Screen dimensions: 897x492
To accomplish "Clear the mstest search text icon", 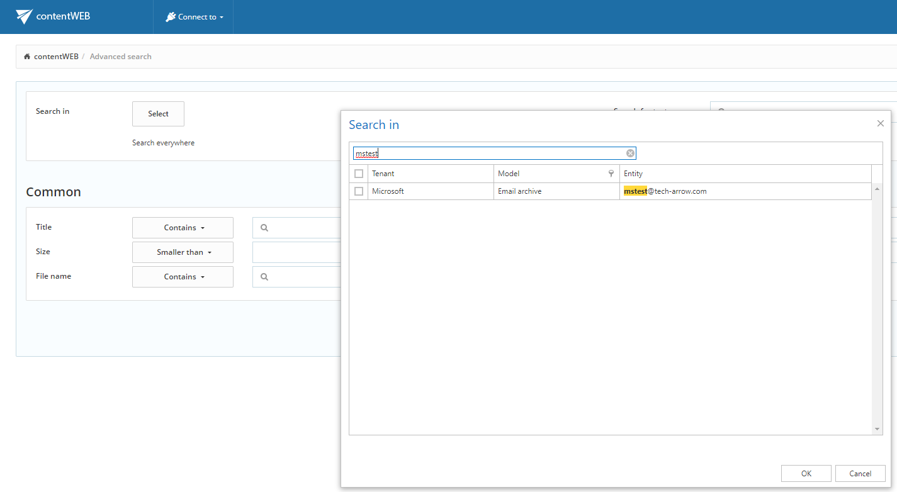I will pyautogui.click(x=630, y=154).
